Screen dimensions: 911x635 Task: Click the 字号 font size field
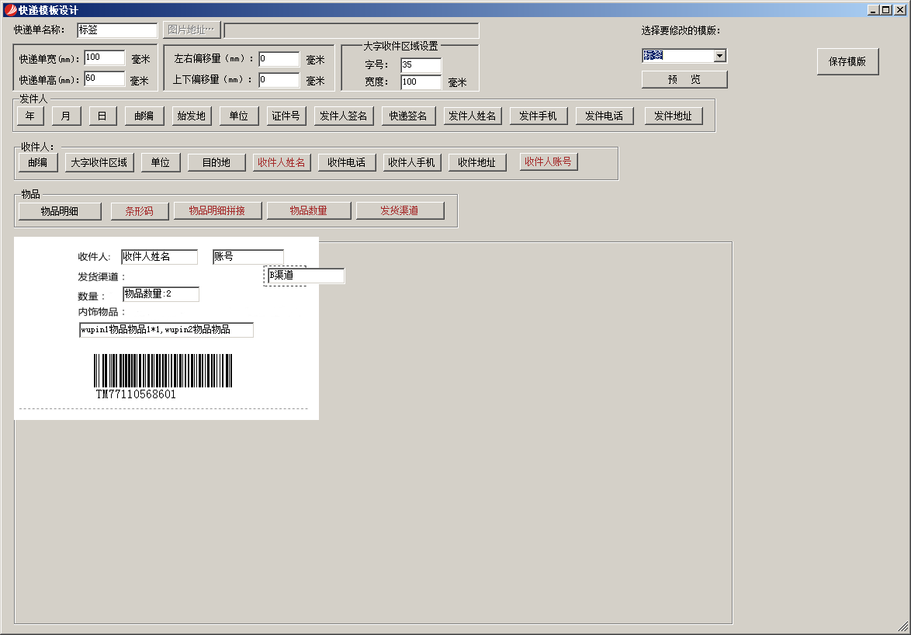click(421, 65)
